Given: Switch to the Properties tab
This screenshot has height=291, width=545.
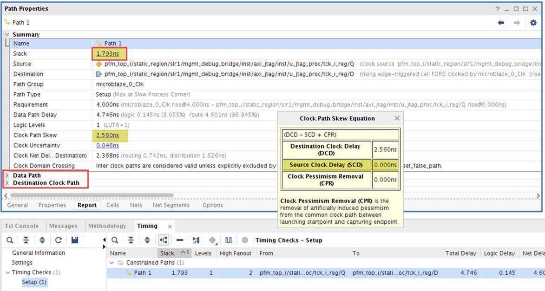Looking at the screenshot, I should point(52,205).
